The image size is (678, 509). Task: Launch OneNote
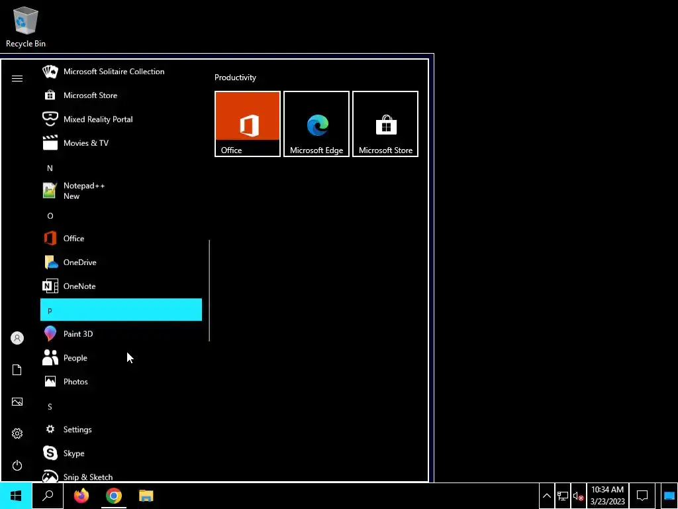click(x=121, y=286)
